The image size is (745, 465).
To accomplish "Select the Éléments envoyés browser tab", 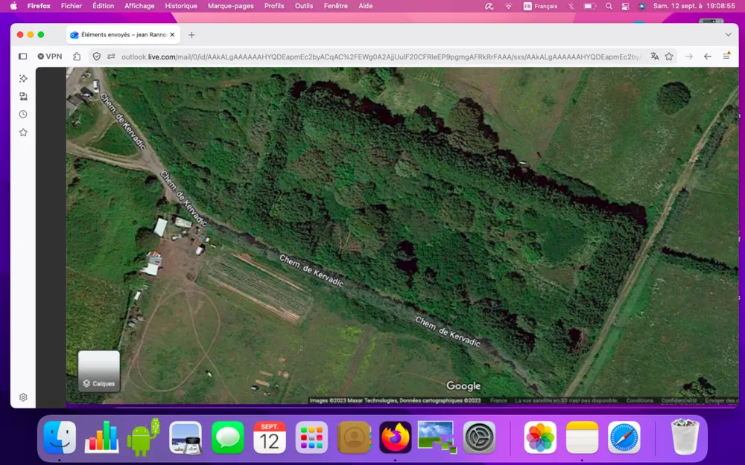I will point(123,35).
